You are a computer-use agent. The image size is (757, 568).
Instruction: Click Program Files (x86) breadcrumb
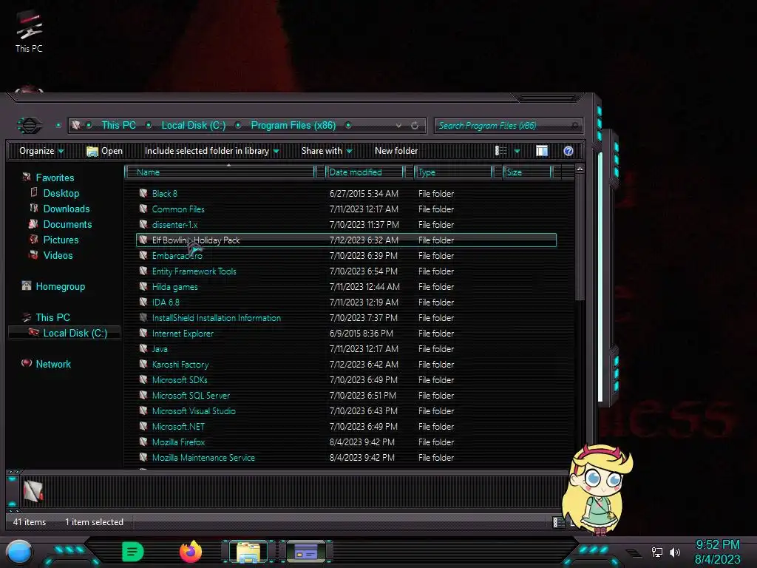coord(293,126)
